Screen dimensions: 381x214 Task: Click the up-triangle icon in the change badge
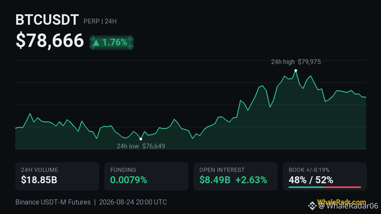[x=96, y=42]
